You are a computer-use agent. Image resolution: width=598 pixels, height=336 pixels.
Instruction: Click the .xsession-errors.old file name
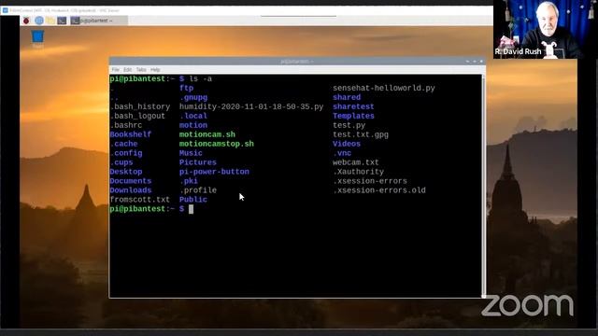379,190
